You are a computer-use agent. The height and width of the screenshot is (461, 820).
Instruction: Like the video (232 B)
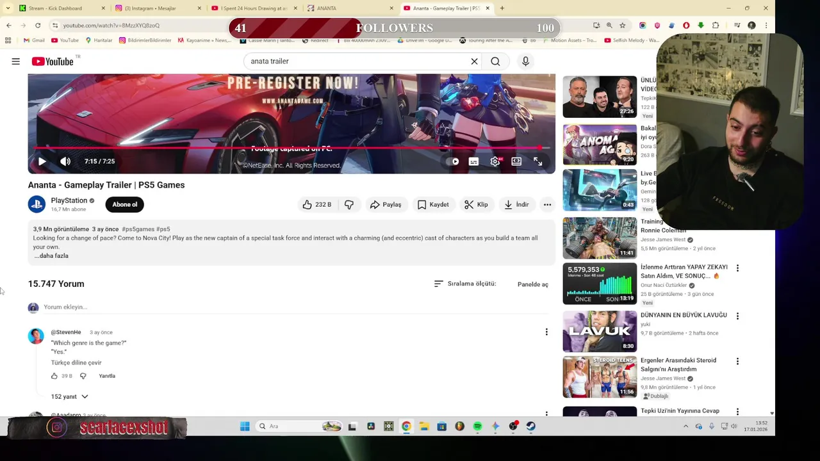317,204
